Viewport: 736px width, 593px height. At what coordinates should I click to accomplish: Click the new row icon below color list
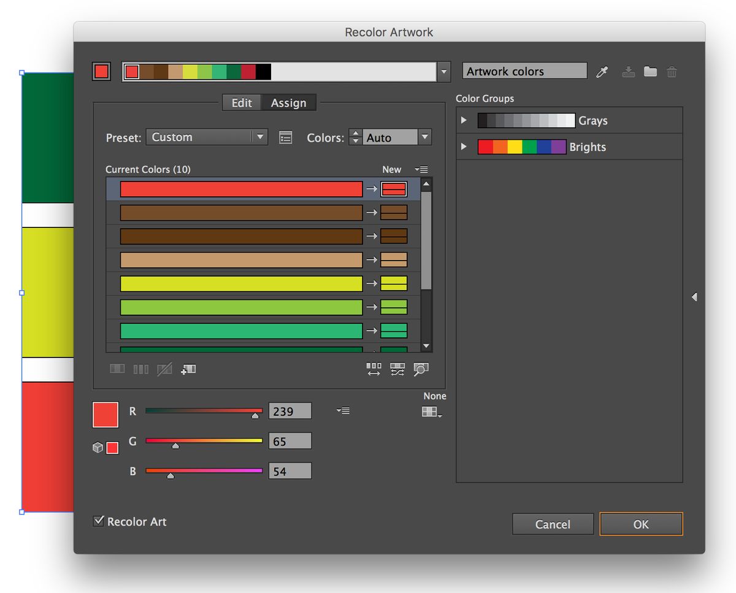(188, 369)
